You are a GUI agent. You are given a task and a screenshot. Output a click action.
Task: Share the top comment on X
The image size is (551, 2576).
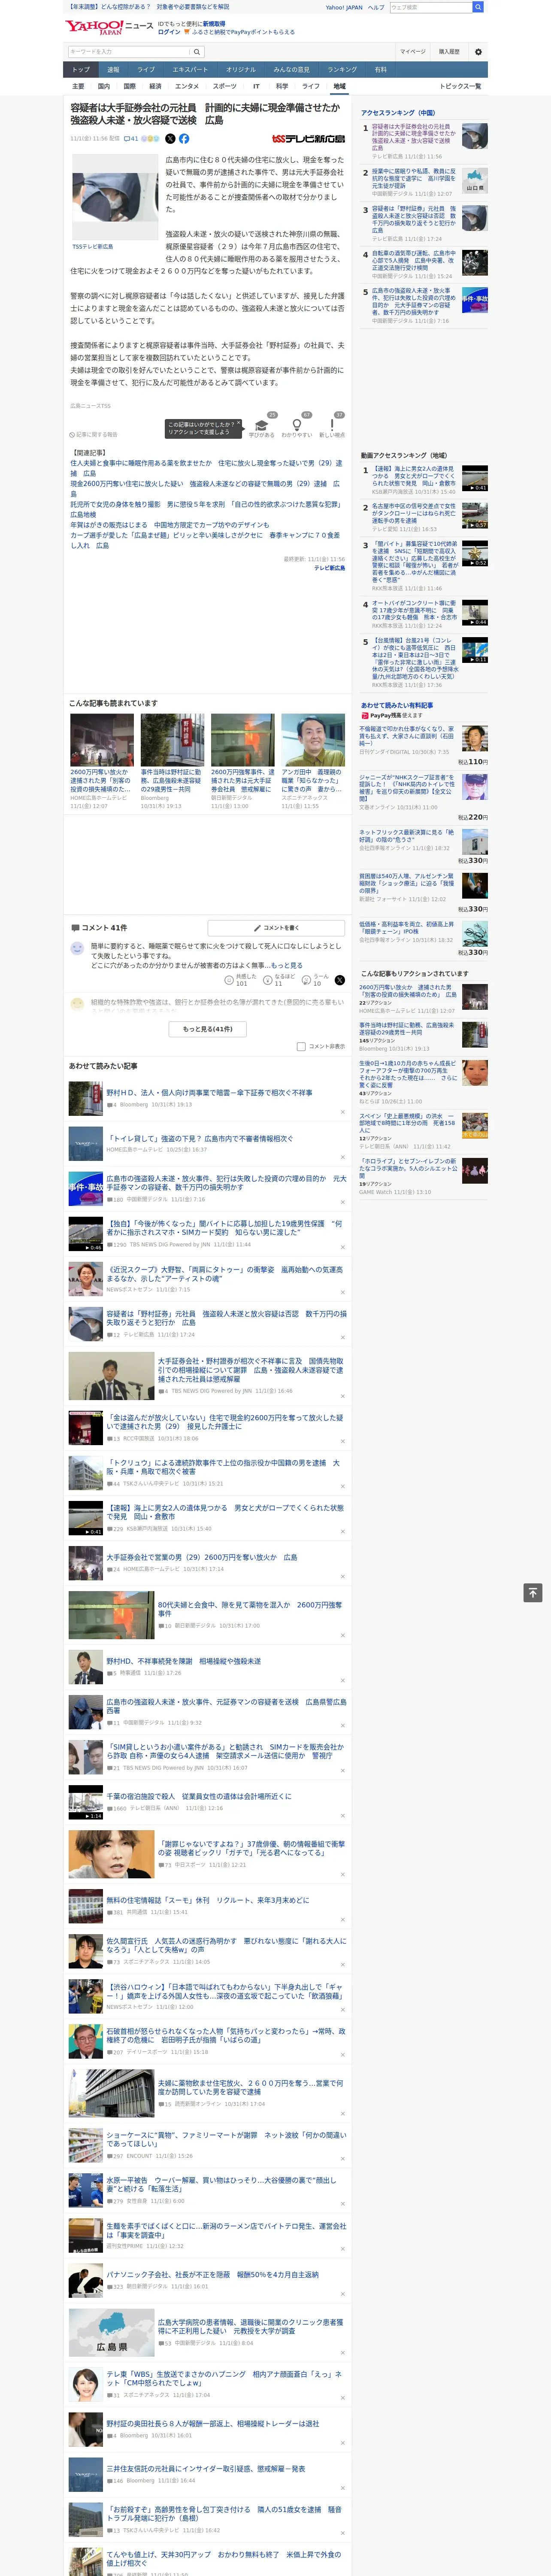pyautogui.click(x=340, y=980)
